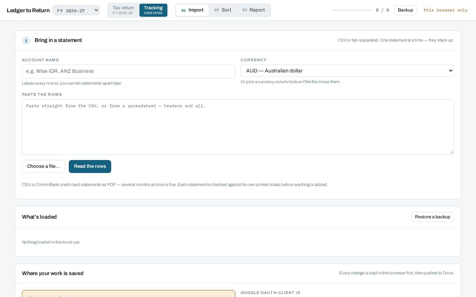The image size is (476, 297).
Task: Click the Read the rows button
Action: 90,166
